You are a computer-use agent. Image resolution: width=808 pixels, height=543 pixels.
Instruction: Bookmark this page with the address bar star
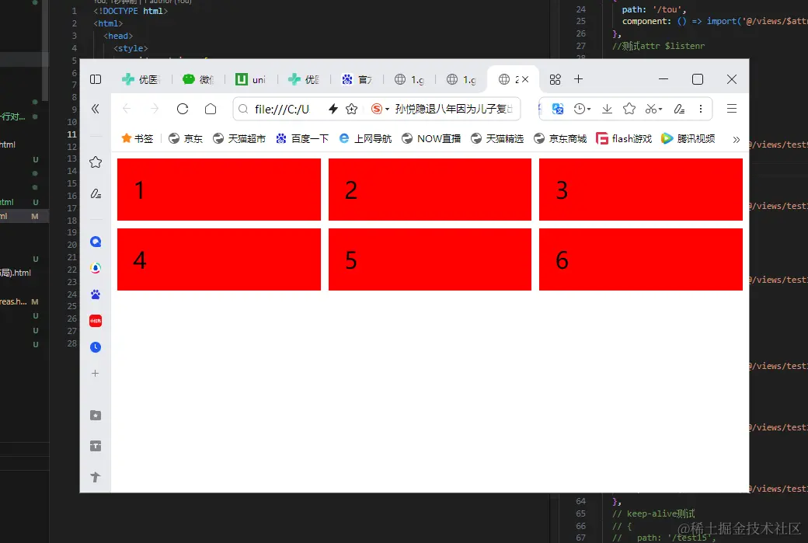351,109
